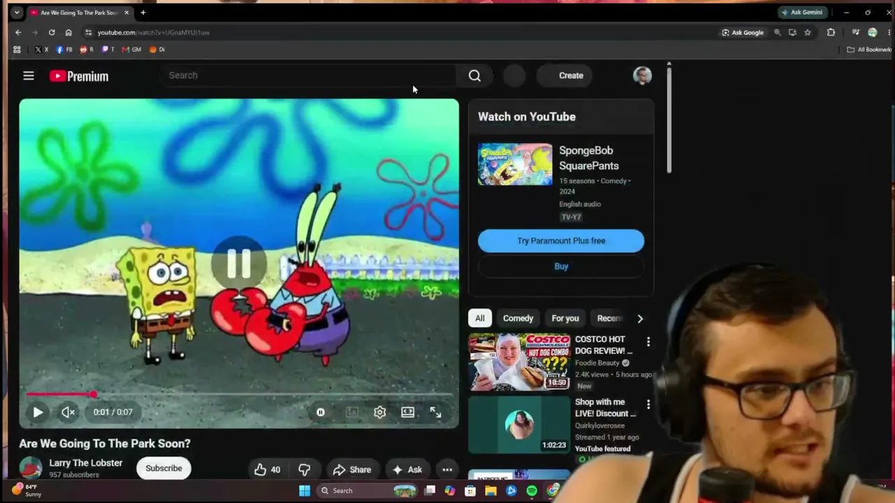Play the video using the player bar
The image size is (895, 503).
pyautogui.click(x=38, y=412)
